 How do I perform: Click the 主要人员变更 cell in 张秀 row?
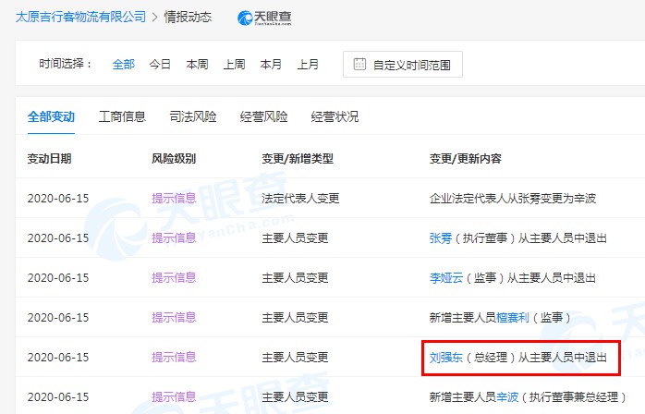pyautogui.click(x=295, y=237)
